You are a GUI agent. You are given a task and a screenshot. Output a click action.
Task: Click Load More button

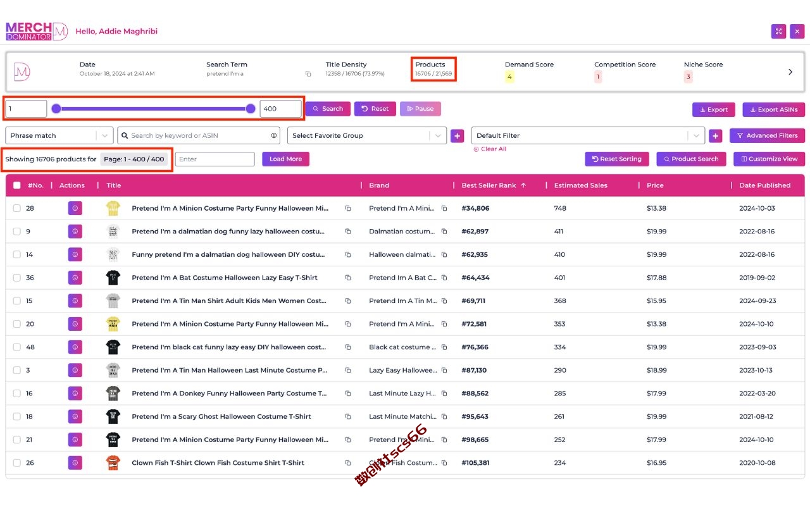[285, 159]
